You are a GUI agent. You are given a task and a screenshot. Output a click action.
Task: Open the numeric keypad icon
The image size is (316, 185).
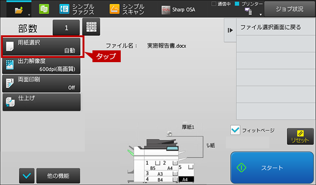[91, 27]
